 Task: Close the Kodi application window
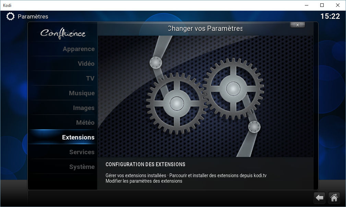[338, 5]
